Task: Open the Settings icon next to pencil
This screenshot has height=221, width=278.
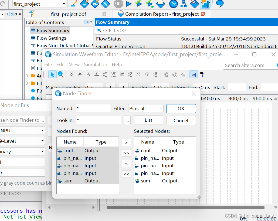Action: [84, 4]
